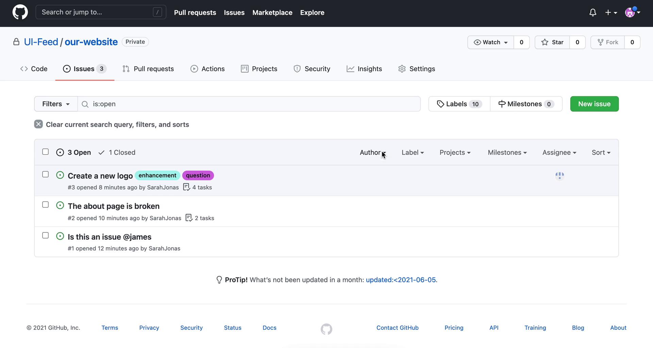653x348 pixels.
Task: Click the open status icon for Create a new logo
Action: (x=60, y=175)
